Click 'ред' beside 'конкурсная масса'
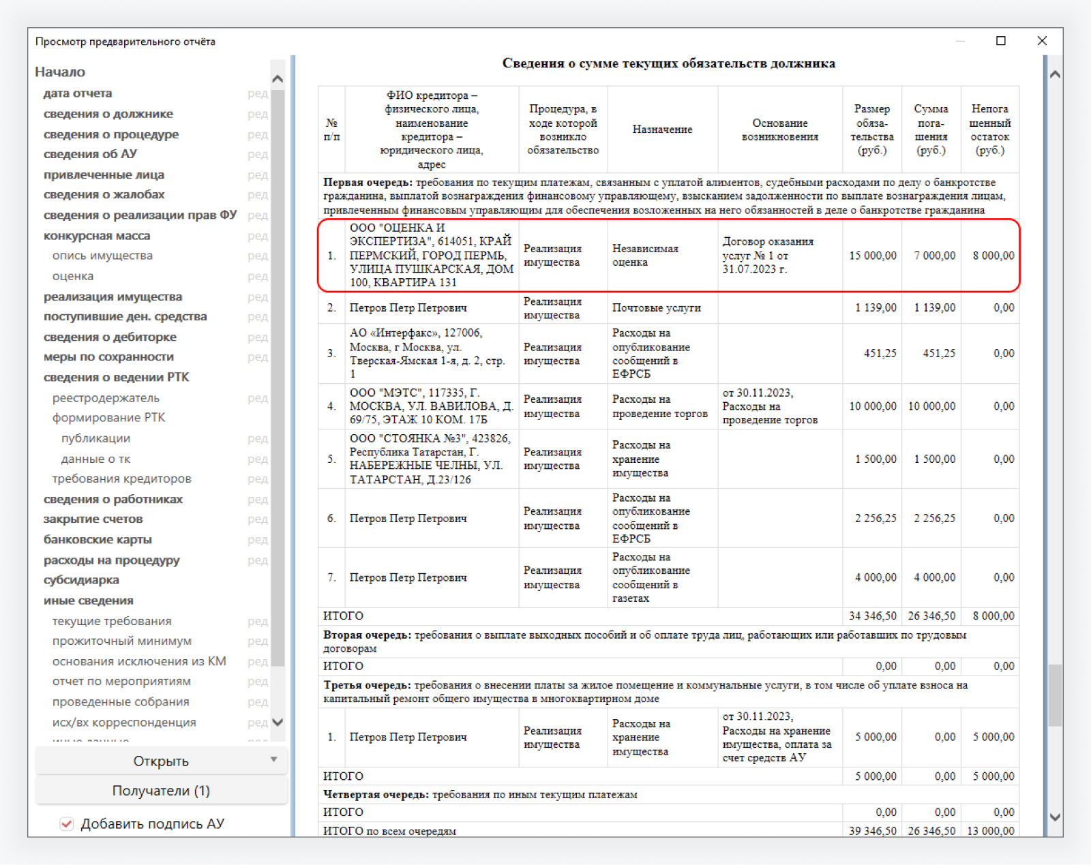Viewport: 1091px width, 865px height. pos(258,236)
